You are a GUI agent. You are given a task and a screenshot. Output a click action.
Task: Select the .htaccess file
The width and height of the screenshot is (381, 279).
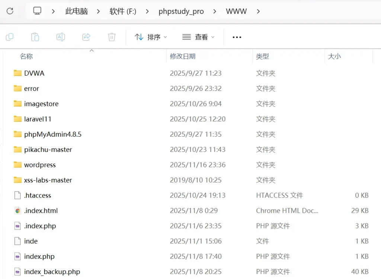(x=37, y=195)
